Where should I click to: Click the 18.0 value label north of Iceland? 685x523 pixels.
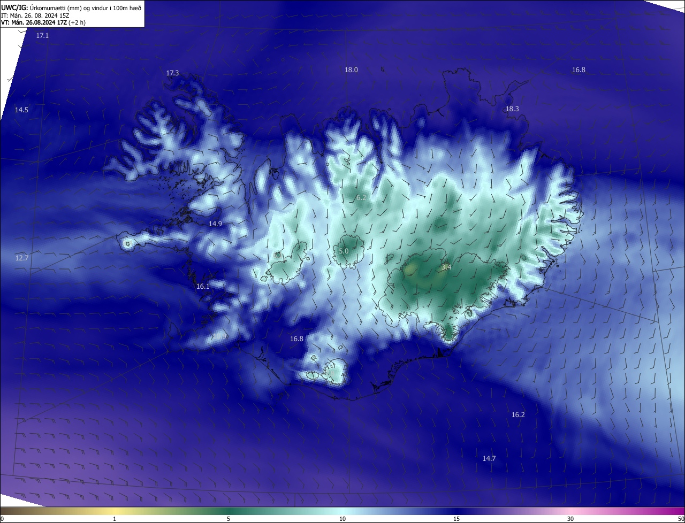click(x=351, y=70)
